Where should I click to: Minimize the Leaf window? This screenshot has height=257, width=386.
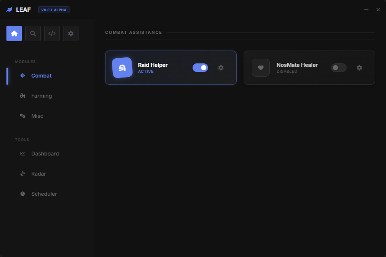(366, 9)
